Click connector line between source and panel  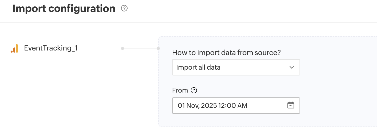pyautogui.click(x=140, y=48)
